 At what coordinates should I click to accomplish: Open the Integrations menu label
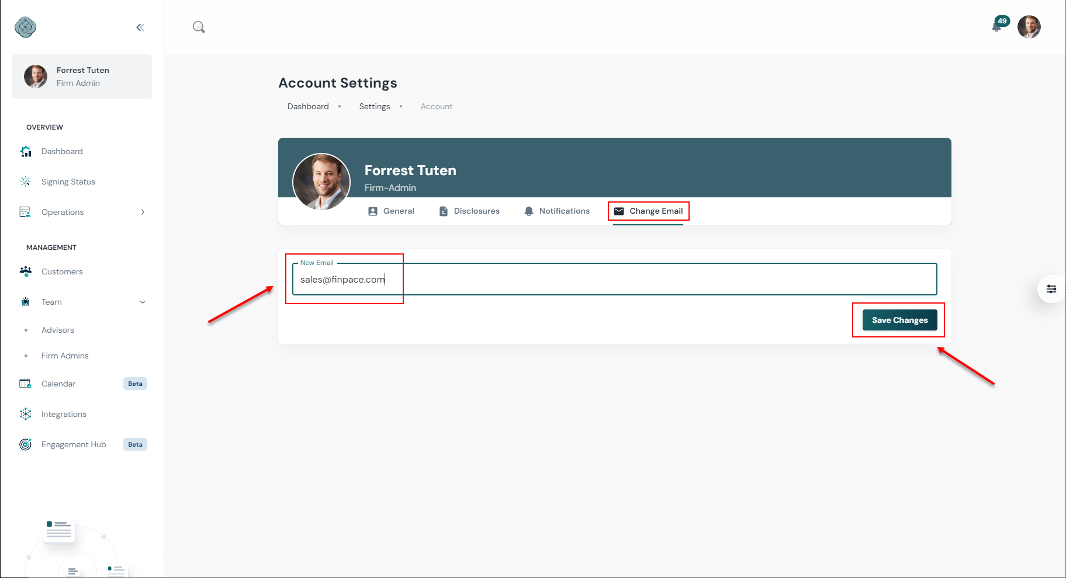click(x=64, y=414)
